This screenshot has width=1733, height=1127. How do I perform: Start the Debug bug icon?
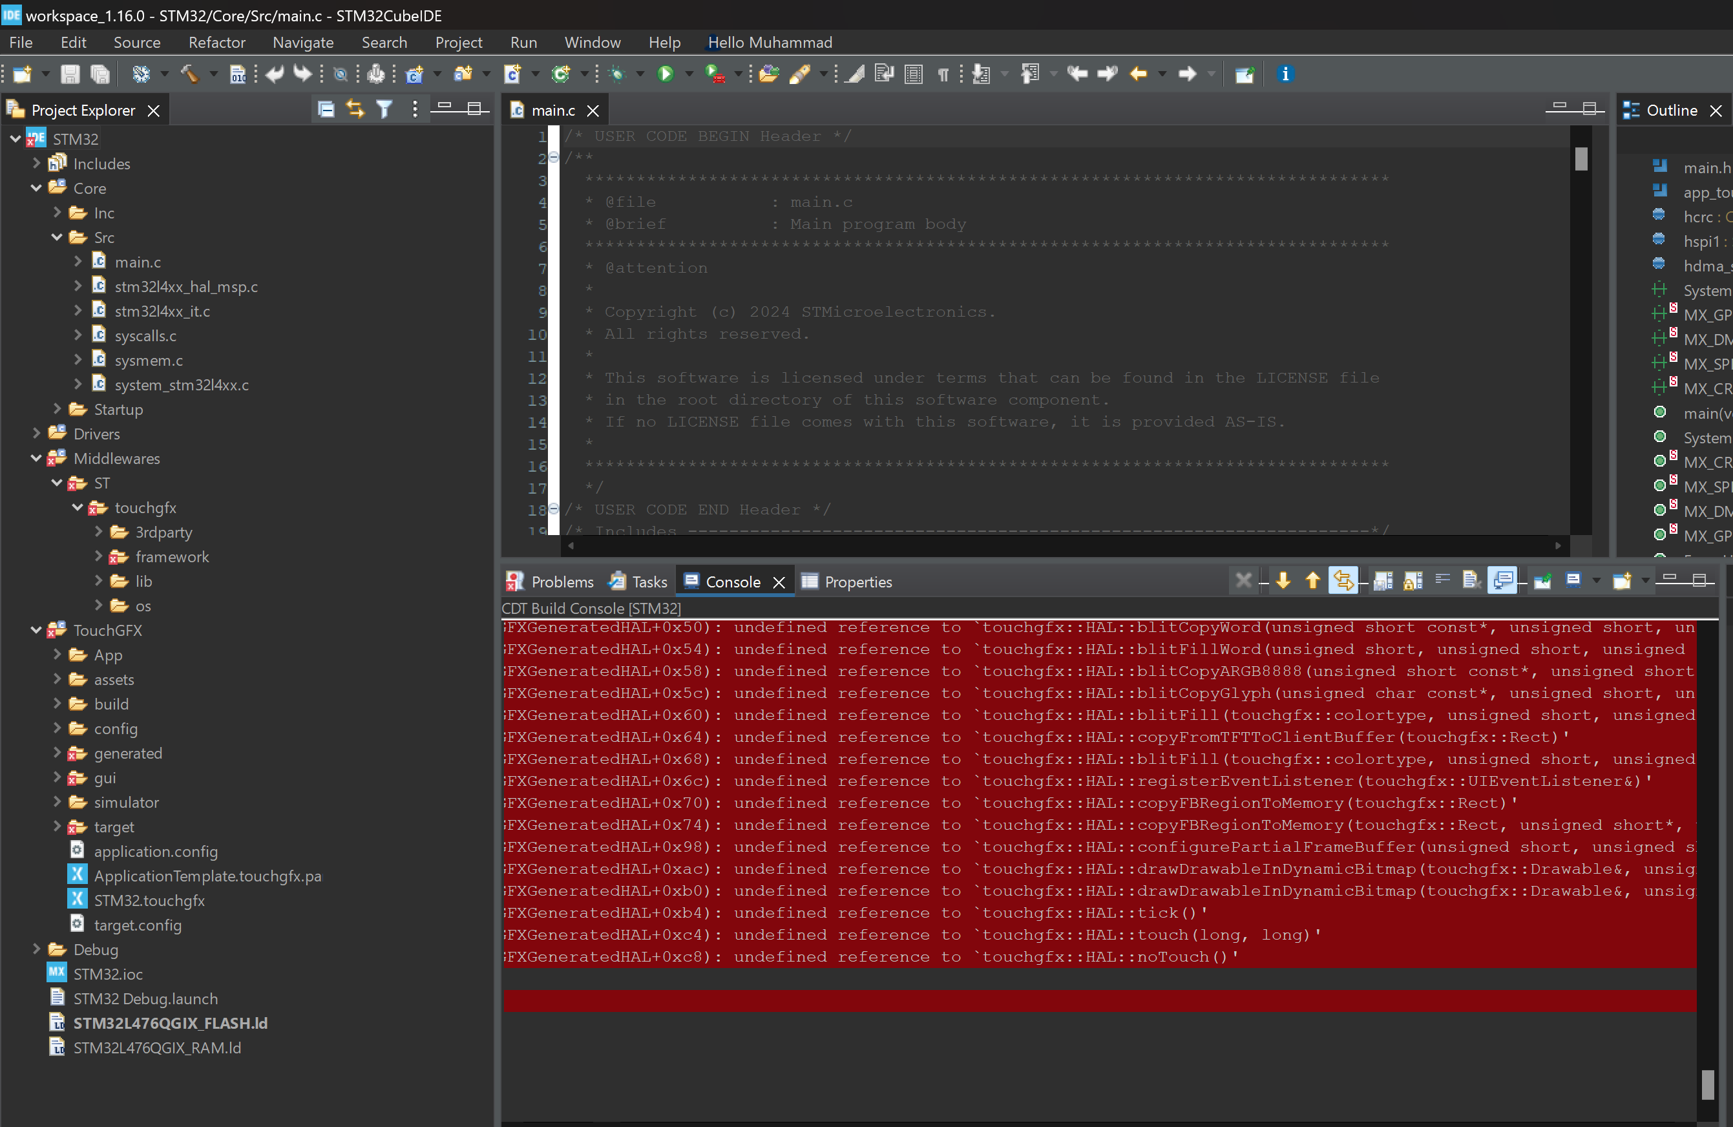click(x=618, y=74)
